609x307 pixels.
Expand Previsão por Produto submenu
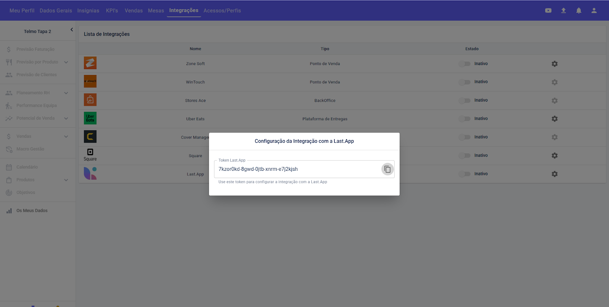point(66,62)
